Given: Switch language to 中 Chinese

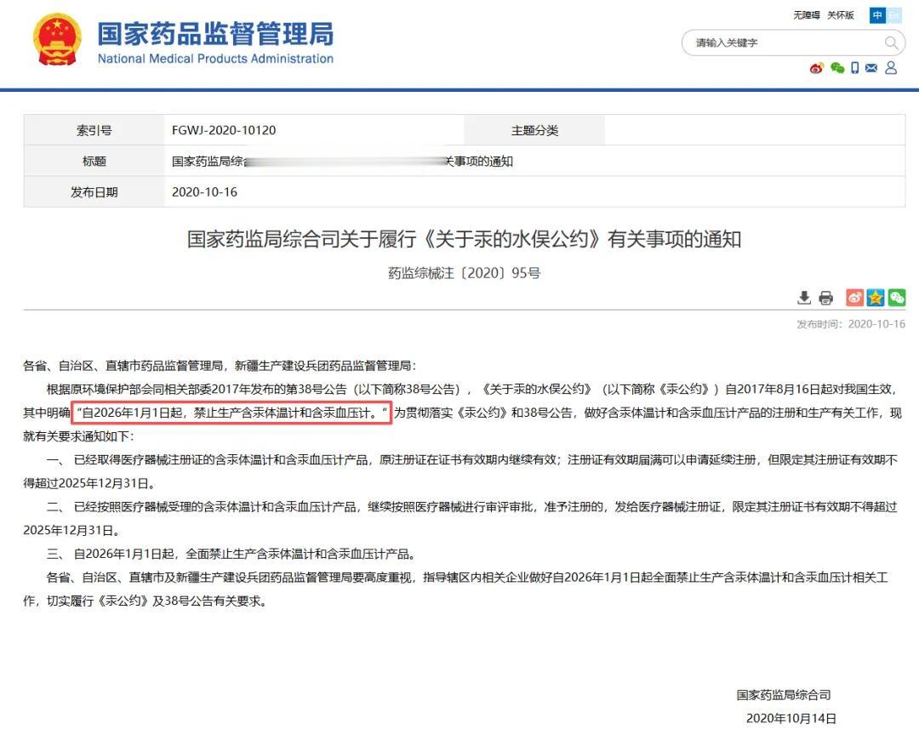Looking at the screenshot, I should coord(877,15).
